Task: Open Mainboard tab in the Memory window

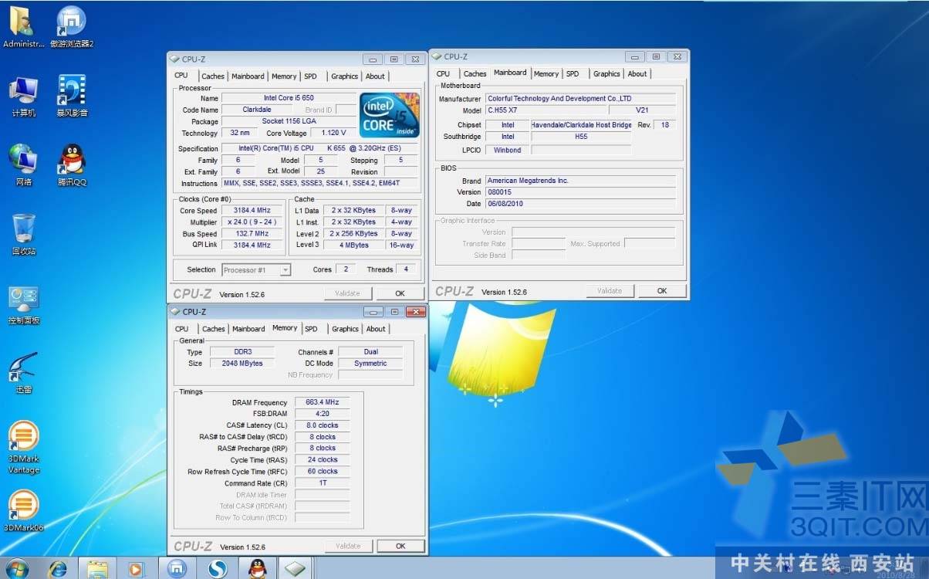Action: pyautogui.click(x=248, y=329)
